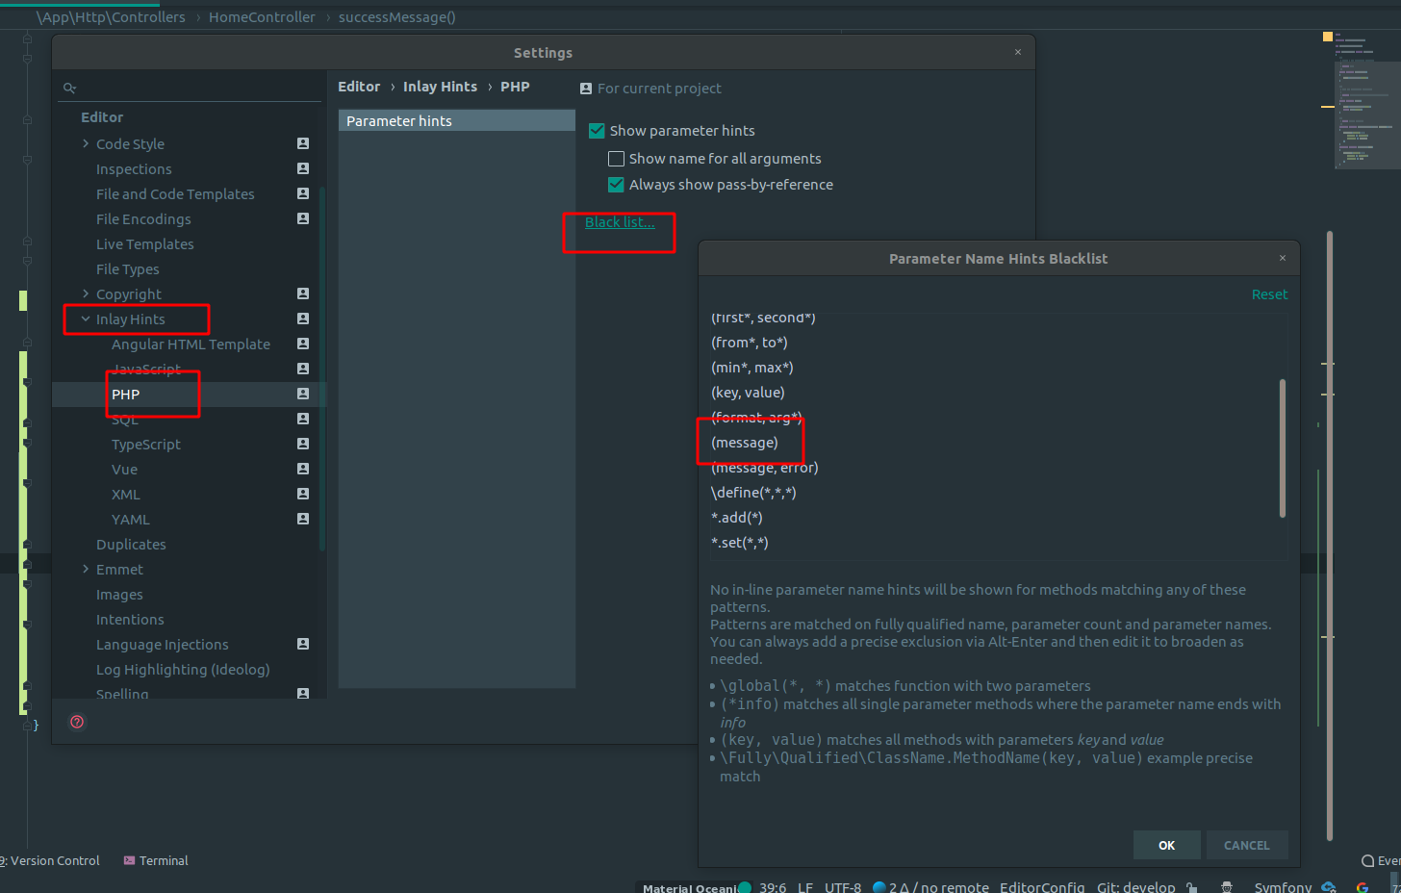
Task: Select Live Templates in settings tree
Action: pyautogui.click(x=145, y=244)
